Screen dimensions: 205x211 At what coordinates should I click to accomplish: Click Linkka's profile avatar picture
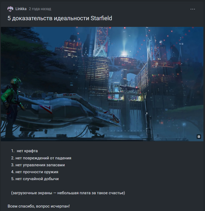(10, 9)
